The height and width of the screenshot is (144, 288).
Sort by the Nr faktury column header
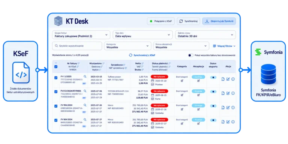coord(73,63)
